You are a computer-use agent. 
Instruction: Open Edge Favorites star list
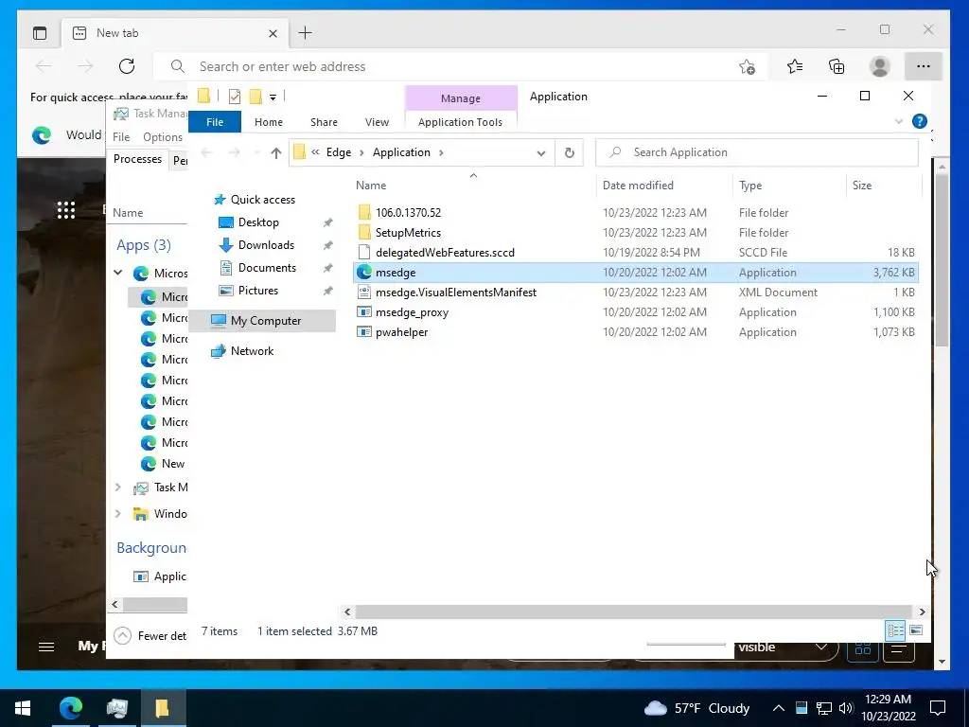[x=795, y=66]
